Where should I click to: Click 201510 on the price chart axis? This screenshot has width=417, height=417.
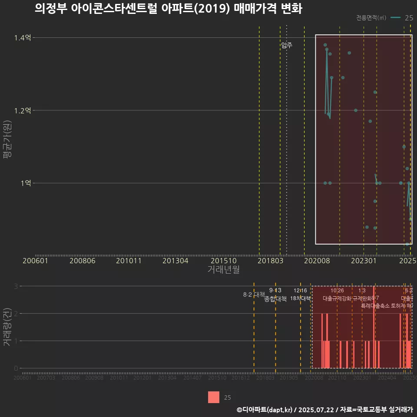pyautogui.click(x=224, y=261)
